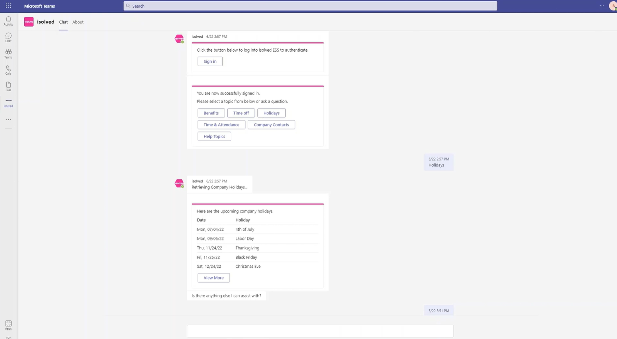Select the Christmas Eve row
The height and width of the screenshot is (339, 617).
(x=258, y=267)
